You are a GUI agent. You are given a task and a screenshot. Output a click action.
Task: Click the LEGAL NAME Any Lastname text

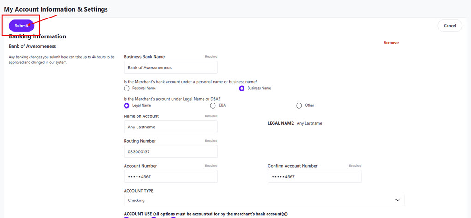[x=295, y=123]
